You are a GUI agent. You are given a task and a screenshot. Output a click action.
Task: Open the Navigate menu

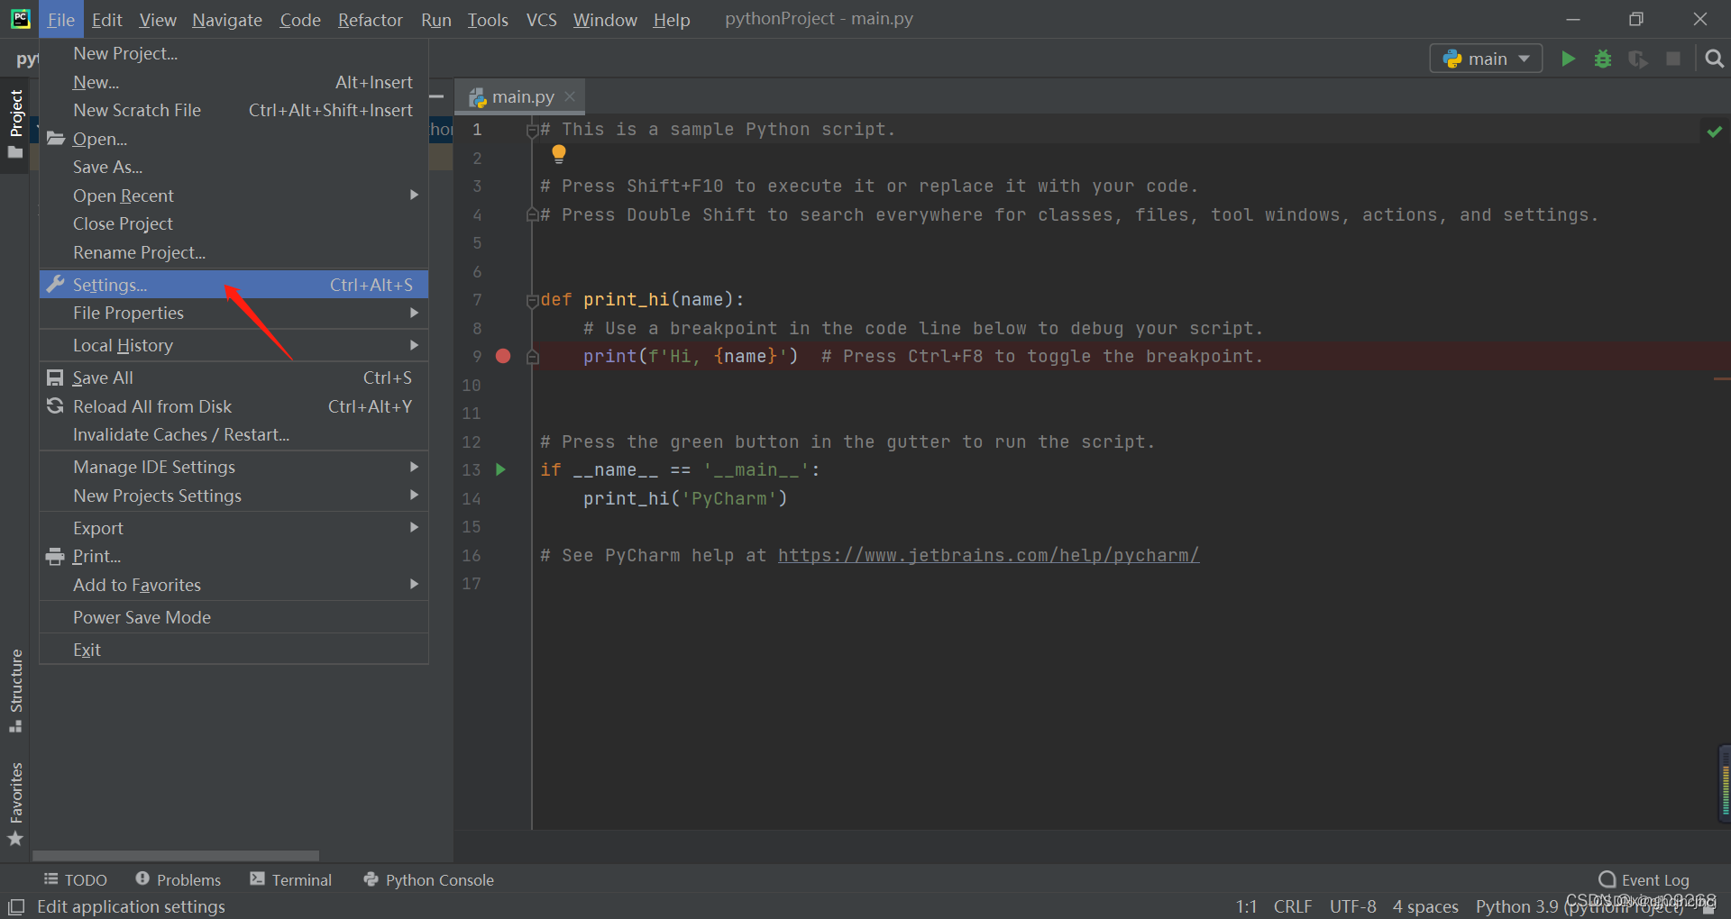point(227,19)
